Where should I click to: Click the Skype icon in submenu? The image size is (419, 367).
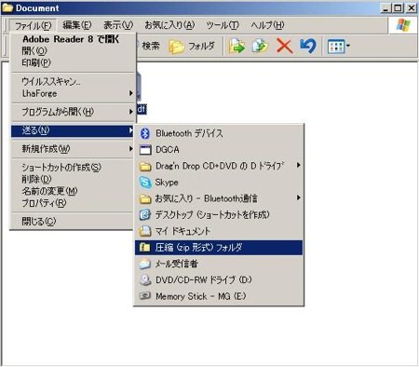coord(145,183)
